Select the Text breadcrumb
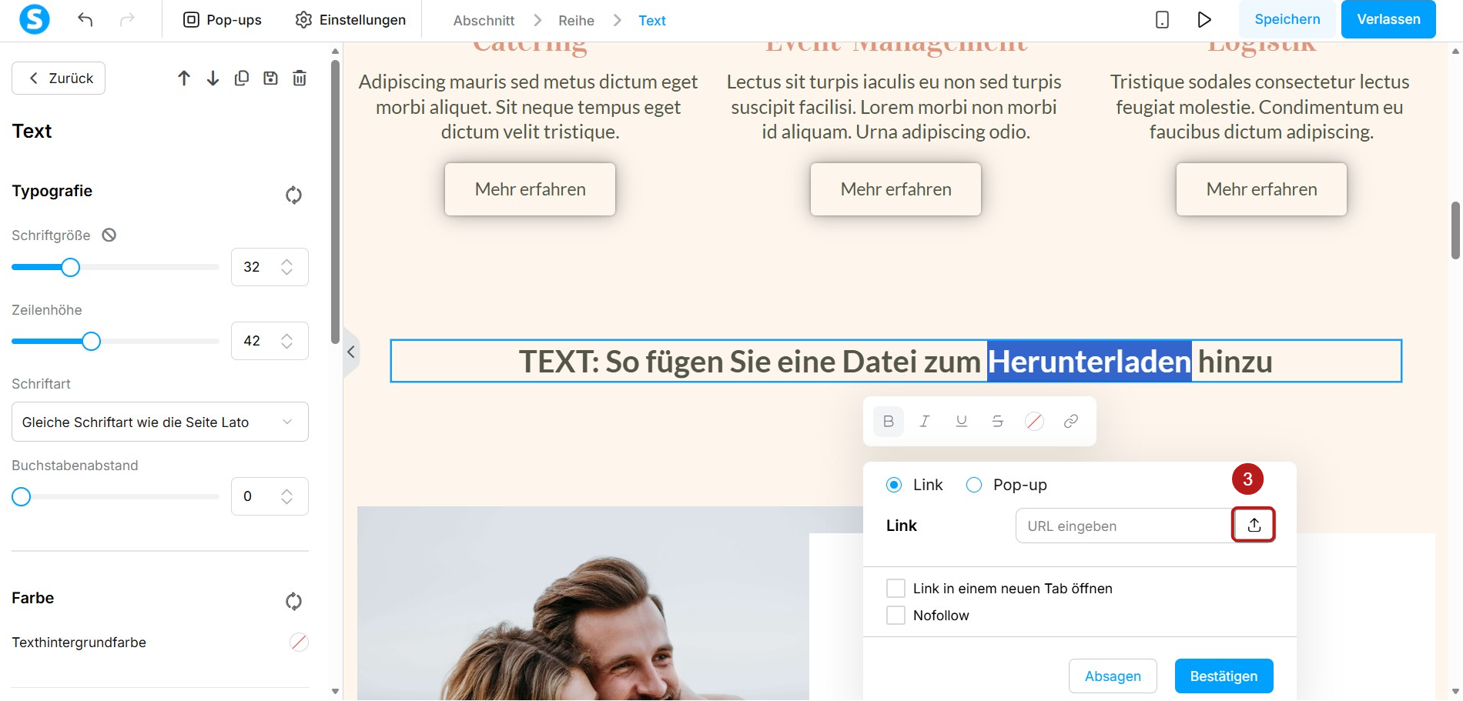Screen dimensions: 1463x701 tap(652, 21)
